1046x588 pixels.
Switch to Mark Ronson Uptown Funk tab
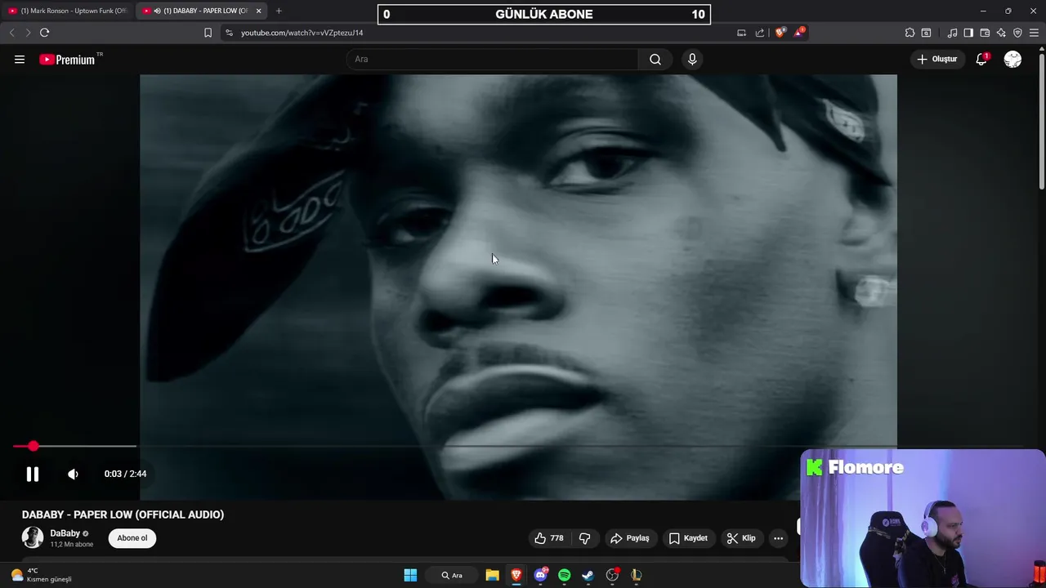[69, 11]
